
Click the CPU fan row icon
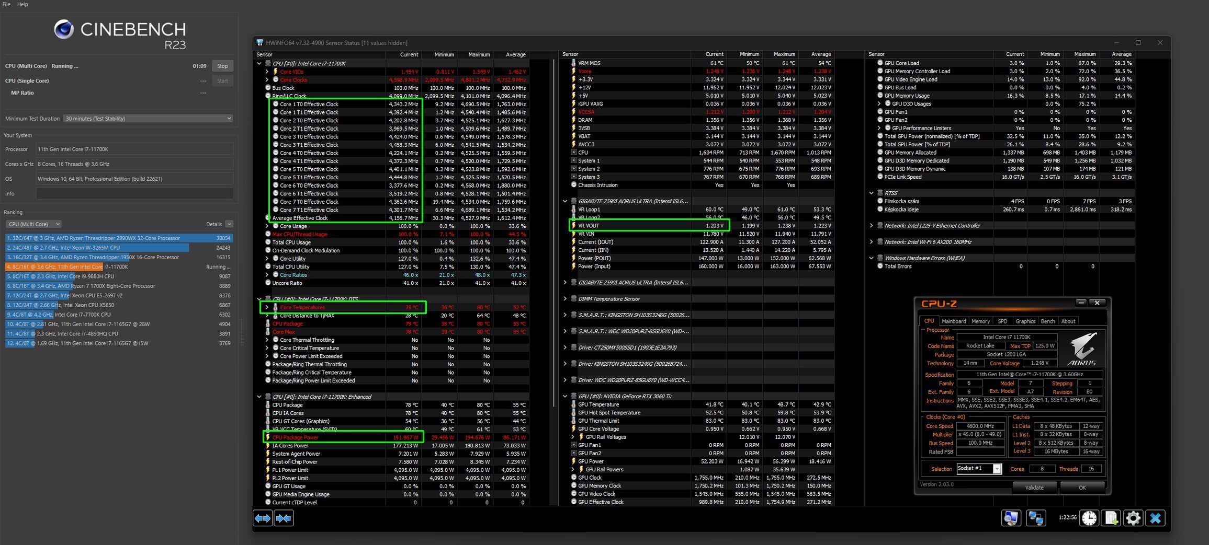[x=573, y=153]
